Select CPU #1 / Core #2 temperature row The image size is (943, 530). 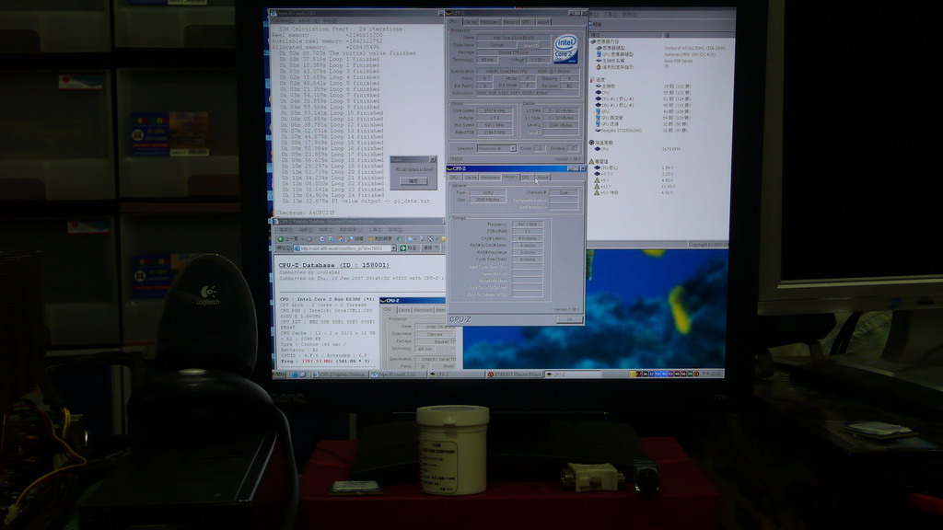644,105
